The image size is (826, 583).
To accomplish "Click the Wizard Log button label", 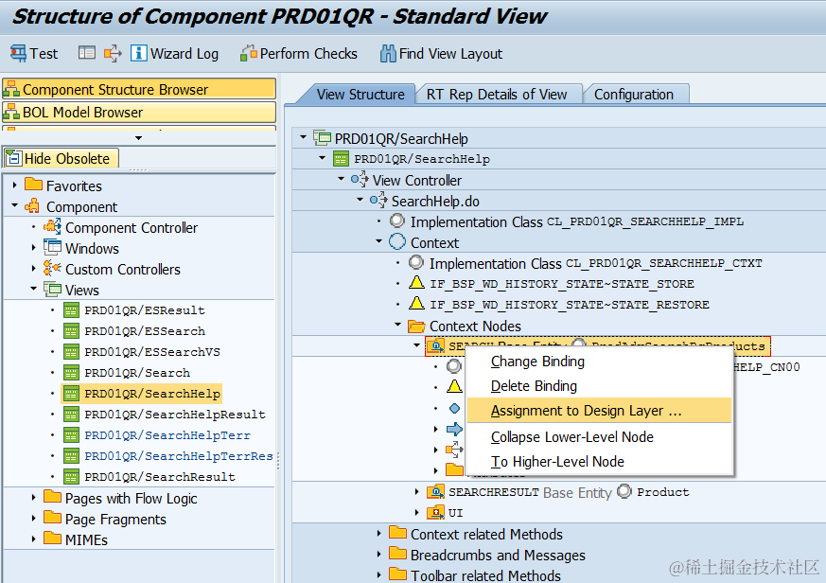I will click(x=185, y=54).
